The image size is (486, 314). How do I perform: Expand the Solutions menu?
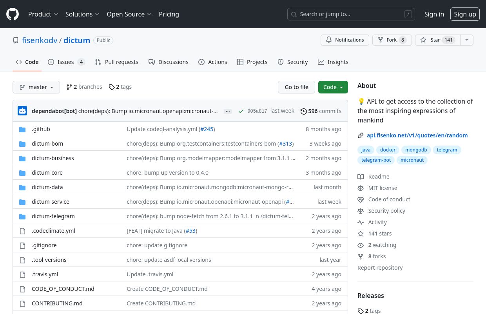(82, 14)
